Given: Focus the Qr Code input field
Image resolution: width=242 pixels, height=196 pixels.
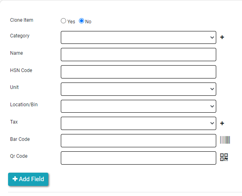Looking at the screenshot, I should pyautogui.click(x=138, y=158).
